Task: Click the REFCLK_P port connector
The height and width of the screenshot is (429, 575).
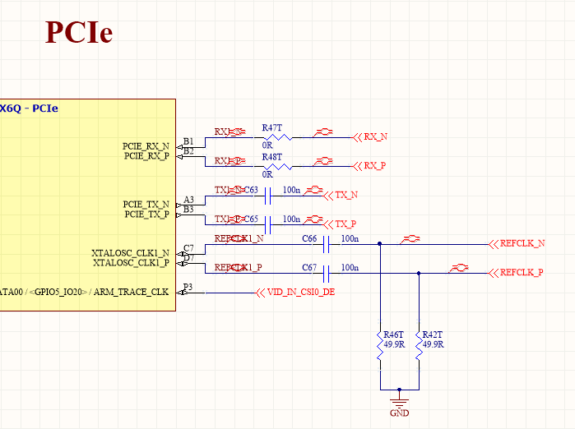Action: [517, 273]
